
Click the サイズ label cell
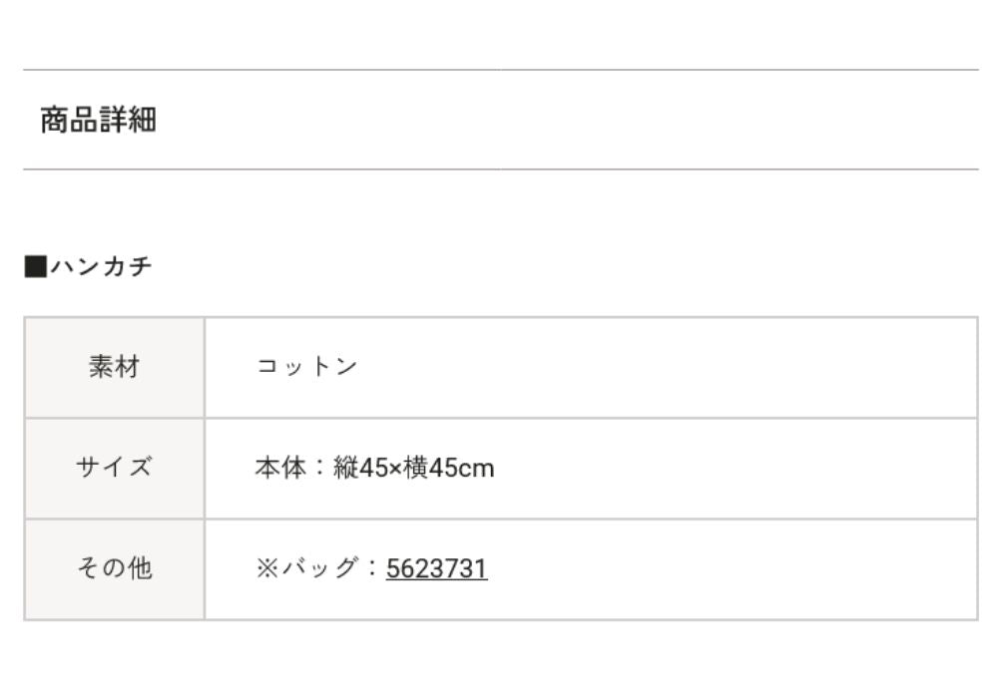(x=115, y=468)
